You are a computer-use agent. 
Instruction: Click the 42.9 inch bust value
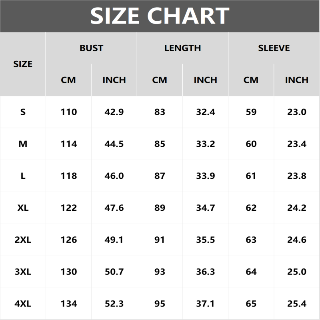pos(114,112)
